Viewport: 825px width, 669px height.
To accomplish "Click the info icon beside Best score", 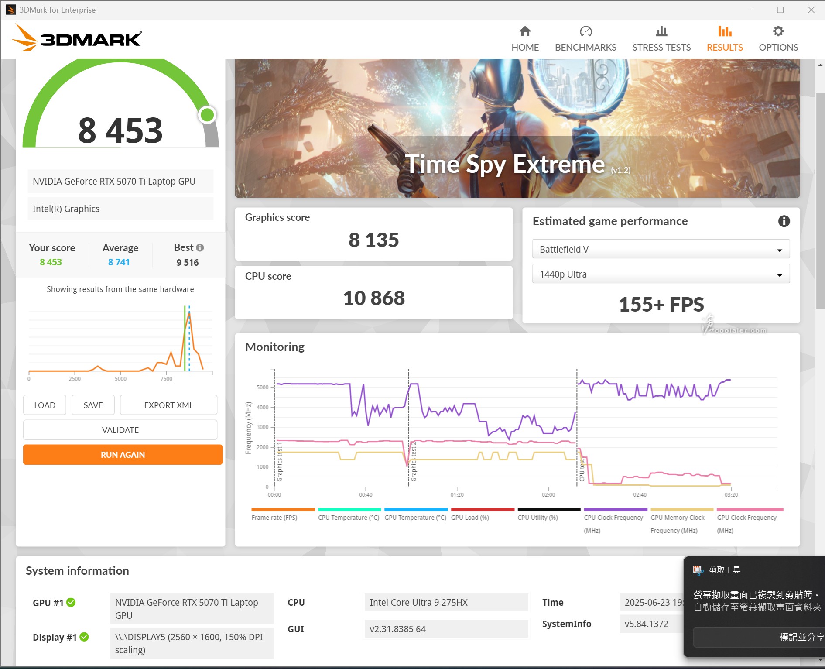I will tap(200, 247).
